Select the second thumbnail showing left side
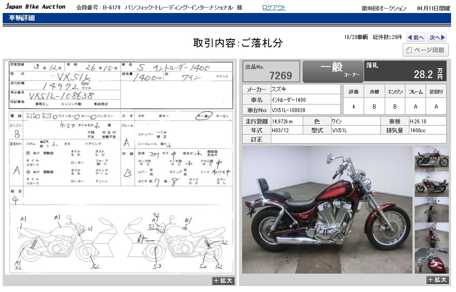Image resolution: width=456 pixels, height=292 pixels. point(431,184)
